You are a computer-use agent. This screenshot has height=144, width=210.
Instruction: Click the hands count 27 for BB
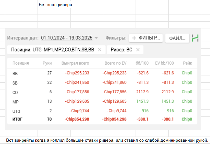50,73
